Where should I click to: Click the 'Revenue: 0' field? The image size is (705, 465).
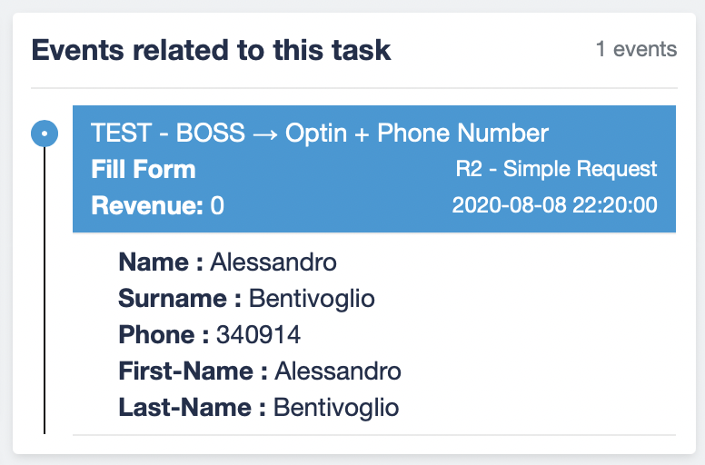(158, 206)
